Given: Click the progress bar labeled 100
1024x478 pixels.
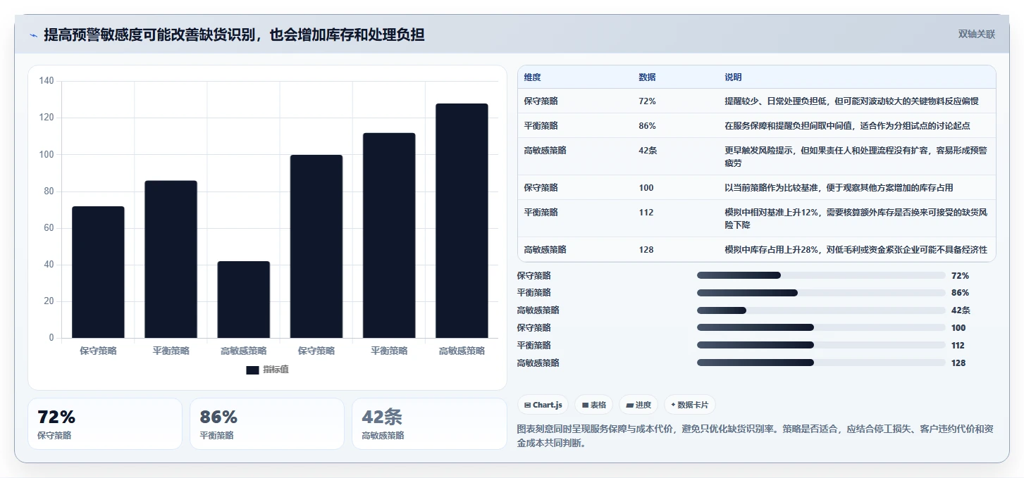Looking at the screenshot, I should [x=821, y=327].
